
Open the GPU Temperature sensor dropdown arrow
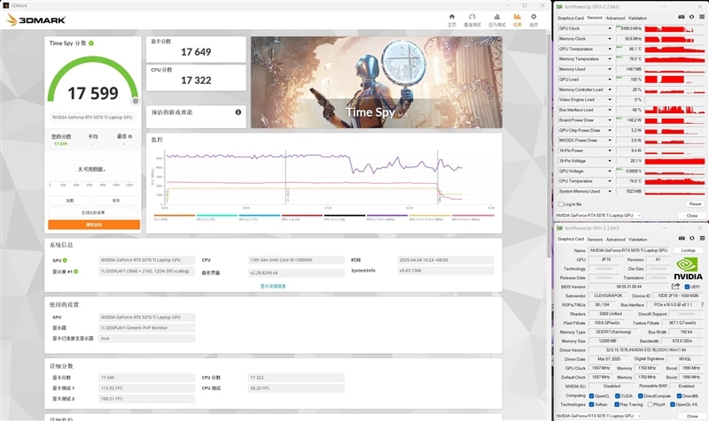coord(610,49)
